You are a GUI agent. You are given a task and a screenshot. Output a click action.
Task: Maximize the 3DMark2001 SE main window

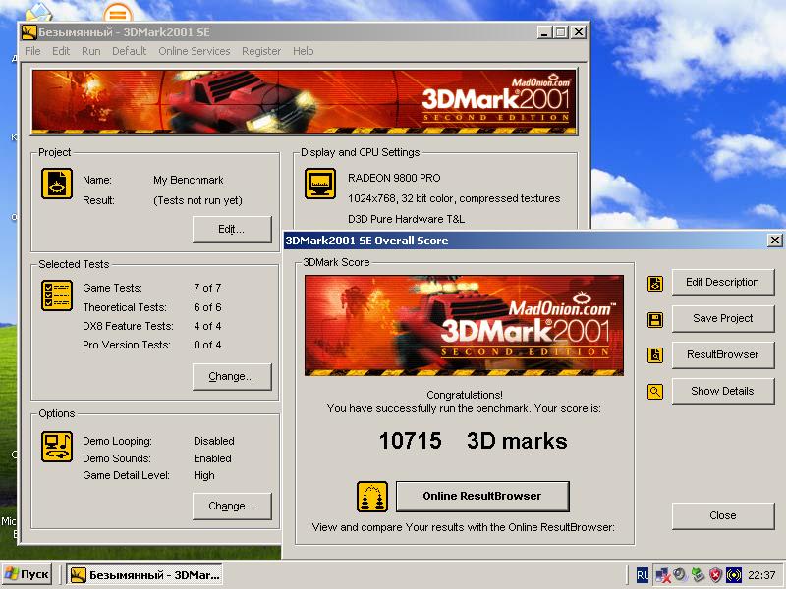tap(561, 32)
